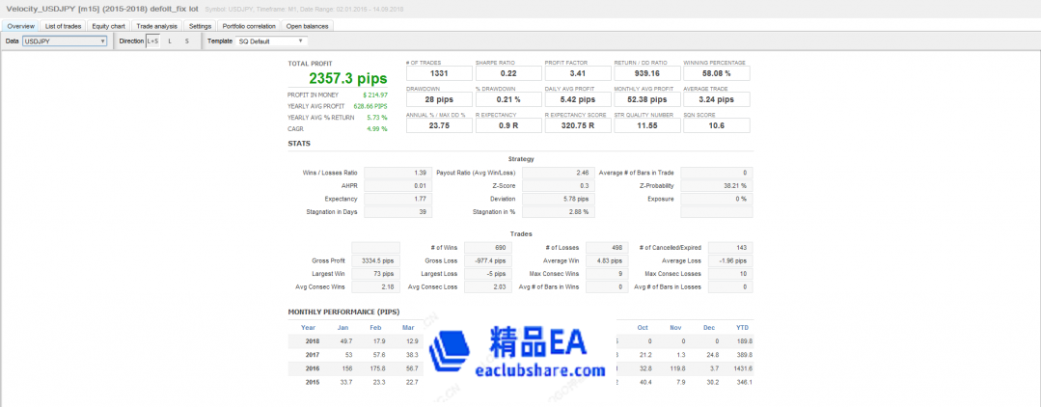Select the S (short only) direction
This screenshot has width=1041, height=407.
pyautogui.click(x=186, y=41)
